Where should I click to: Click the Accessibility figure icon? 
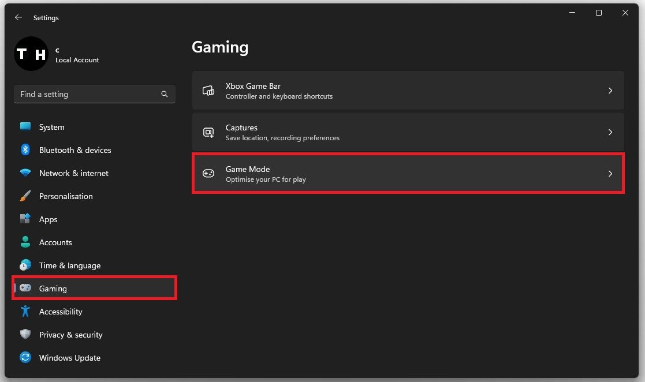25,312
